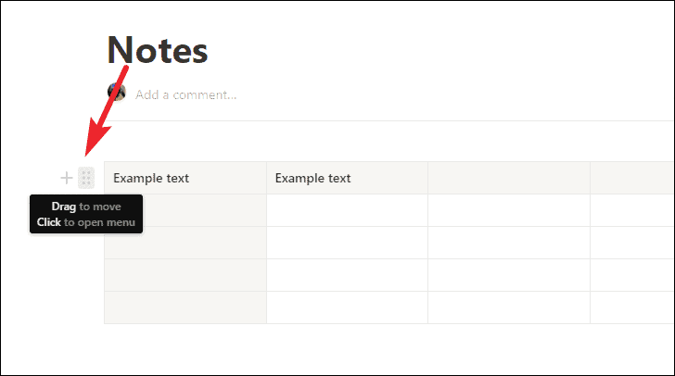The image size is (675, 376).
Task: Click the last-row cell in first column
Action: pos(185,307)
